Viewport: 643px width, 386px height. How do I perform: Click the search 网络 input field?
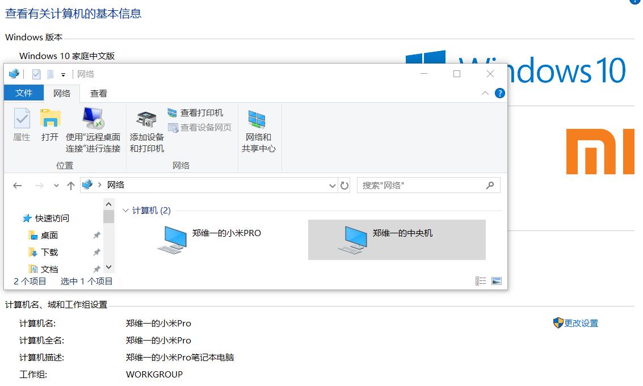(x=428, y=186)
